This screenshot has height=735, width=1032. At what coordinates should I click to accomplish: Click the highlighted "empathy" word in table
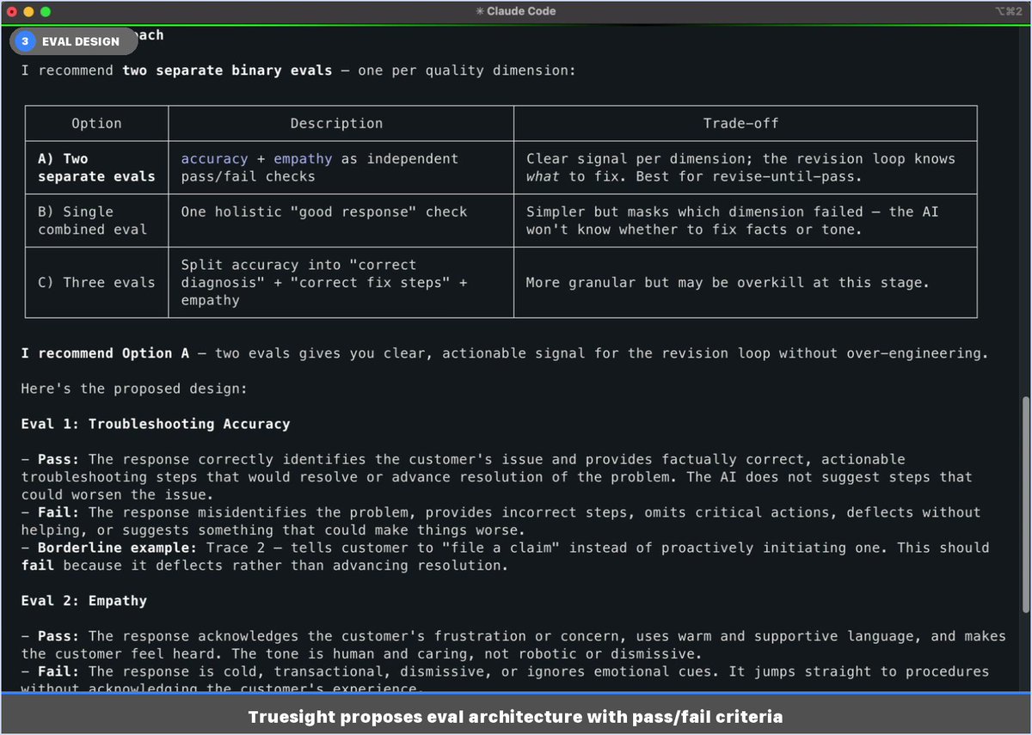pos(303,159)
